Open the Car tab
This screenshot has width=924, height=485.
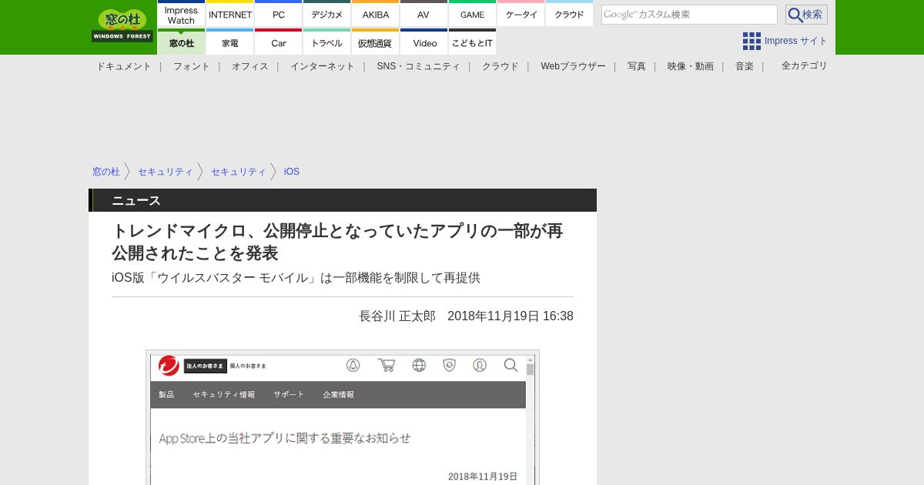279,43
